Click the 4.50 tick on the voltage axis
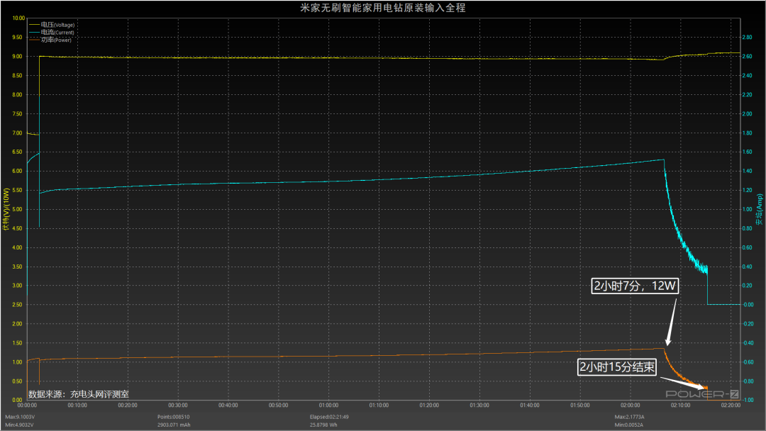Screen dimensions: 766x431 pyautogui.click(x=18, y=228)
